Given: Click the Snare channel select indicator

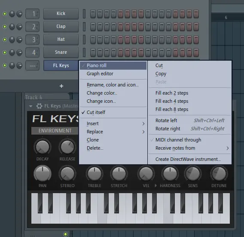Looking at the screenshot, I should pyautogui.click(x=84, y=52).
